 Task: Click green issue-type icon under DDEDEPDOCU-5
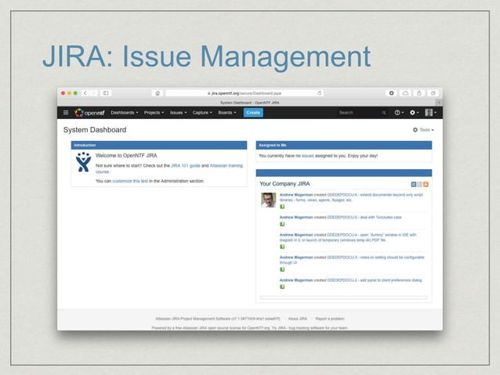282,225
